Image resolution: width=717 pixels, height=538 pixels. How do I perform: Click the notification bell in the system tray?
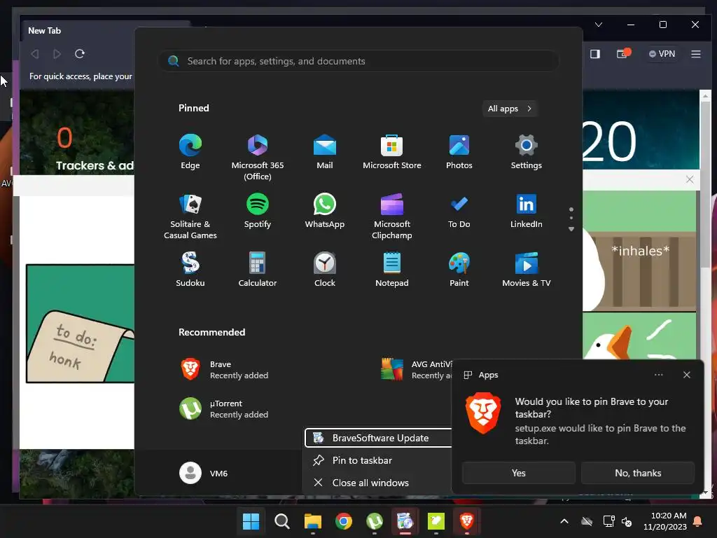coord(698,521)
